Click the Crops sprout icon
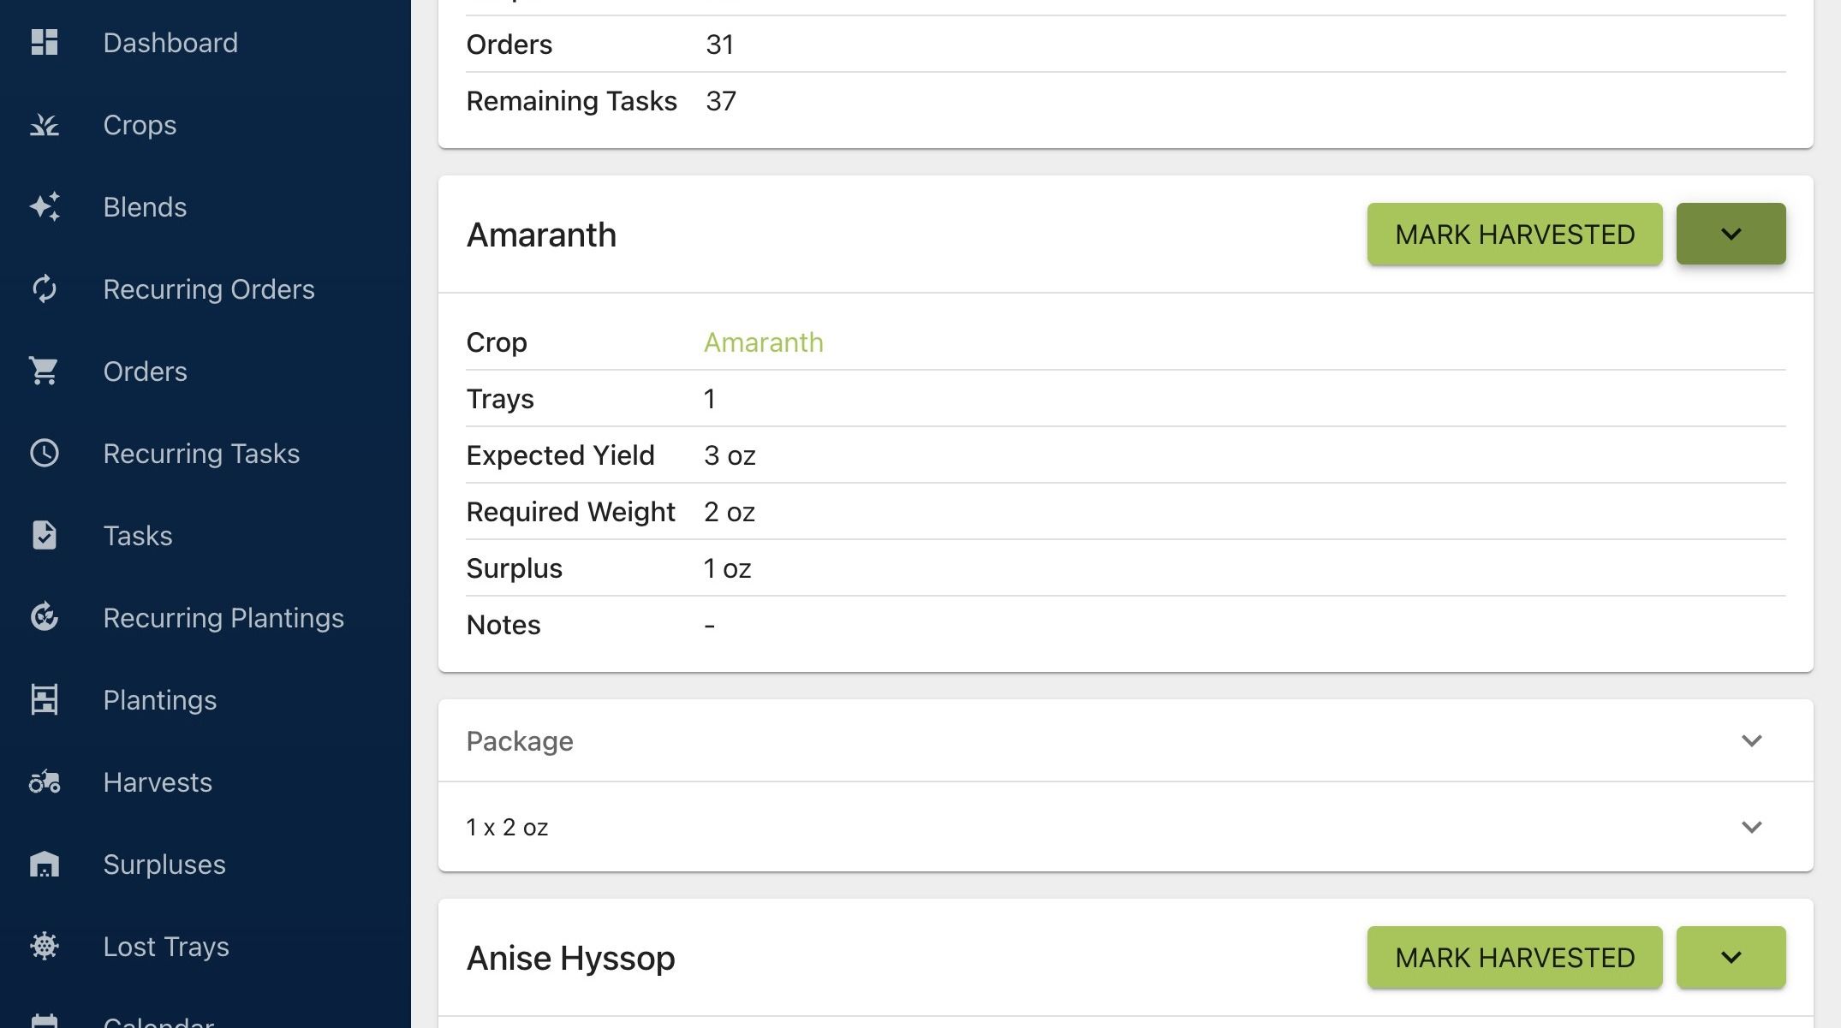 [44, 125]
